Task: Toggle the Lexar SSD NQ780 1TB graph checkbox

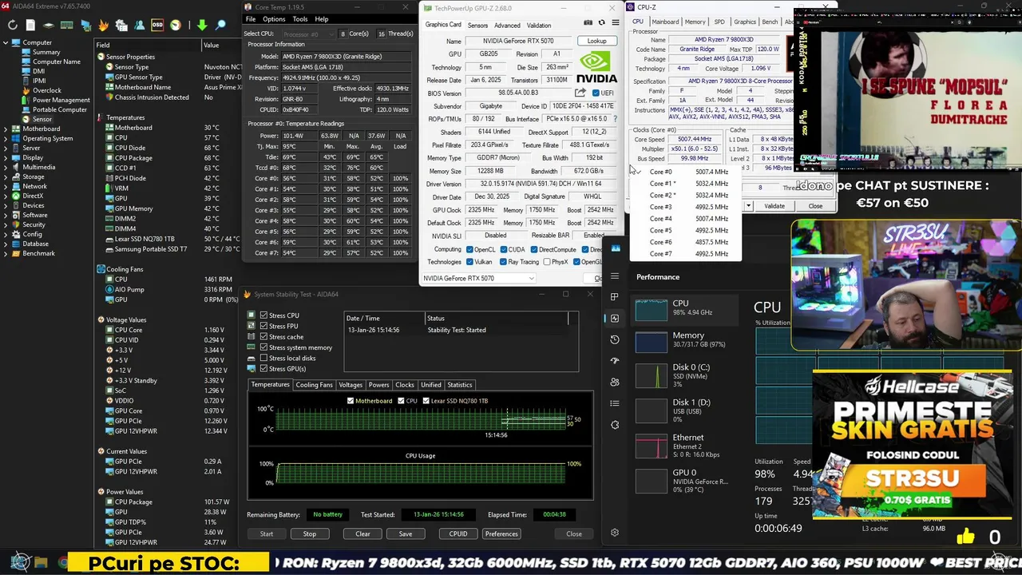Action: tap(426, 400)
